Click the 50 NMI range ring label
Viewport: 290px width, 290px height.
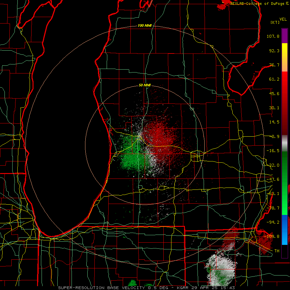point(145,85)
